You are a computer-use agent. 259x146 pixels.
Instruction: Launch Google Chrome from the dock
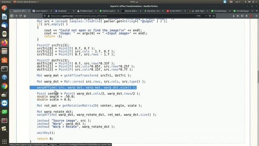(x=4, y=86)
